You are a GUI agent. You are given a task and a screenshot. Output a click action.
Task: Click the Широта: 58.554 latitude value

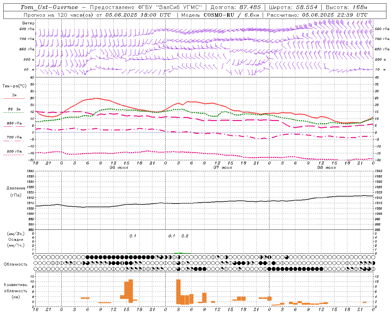click(x=293, y=7)
